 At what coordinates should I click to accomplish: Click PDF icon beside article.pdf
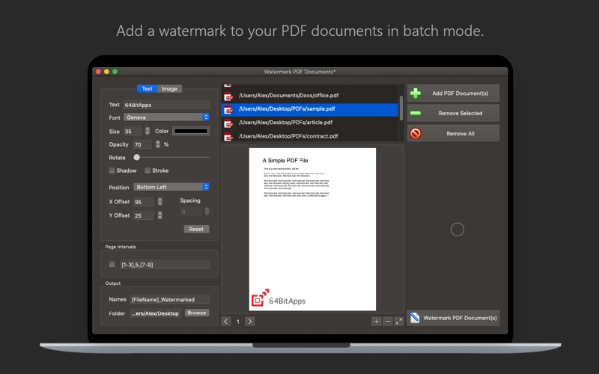point(228,123)
